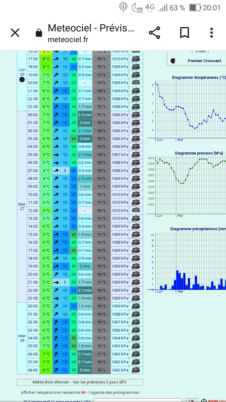Click 1010 hPa cell at Lundi 17:00

tap(120, 59)
